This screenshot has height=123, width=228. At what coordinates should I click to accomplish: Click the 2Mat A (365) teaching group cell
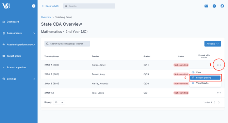pyautogui.click(x=52, y=74)
